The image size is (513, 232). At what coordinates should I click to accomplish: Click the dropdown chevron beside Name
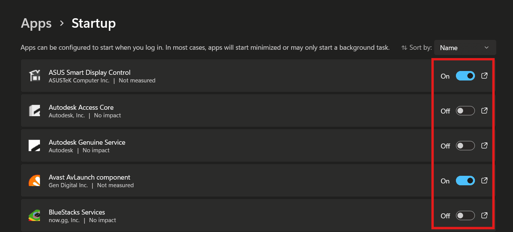(486, 47)
